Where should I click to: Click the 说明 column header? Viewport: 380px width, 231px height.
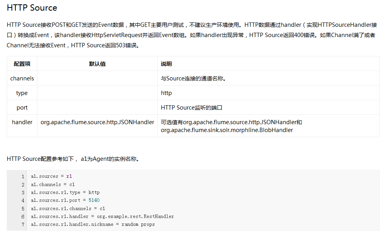click(166, 64)
